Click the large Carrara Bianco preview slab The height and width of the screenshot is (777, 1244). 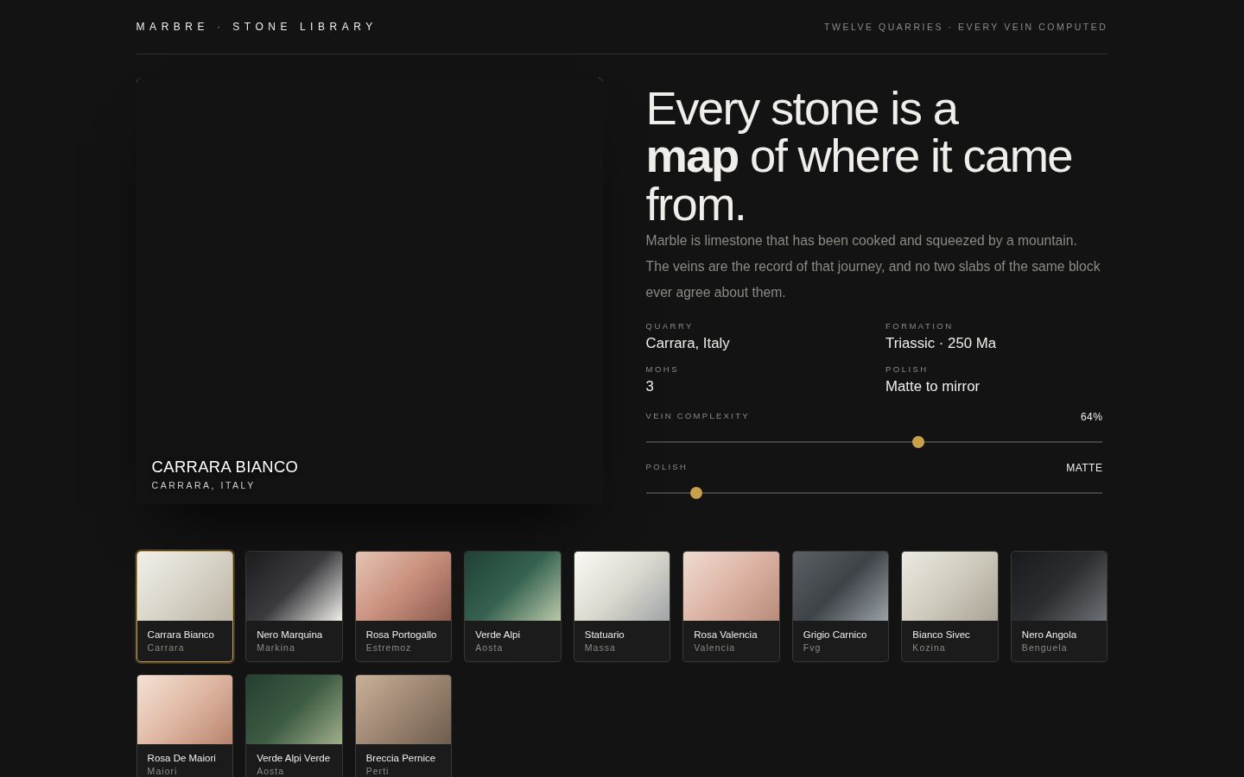click(370, 291)
